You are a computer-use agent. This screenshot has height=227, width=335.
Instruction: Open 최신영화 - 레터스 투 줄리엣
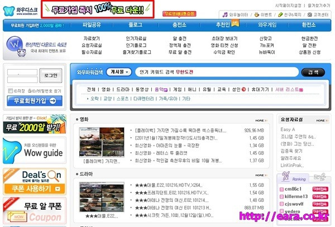click(x=161, y=153)
